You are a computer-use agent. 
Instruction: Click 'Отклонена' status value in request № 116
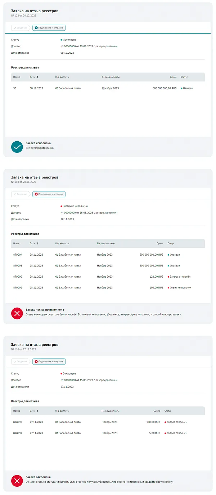tap(68, 374)
